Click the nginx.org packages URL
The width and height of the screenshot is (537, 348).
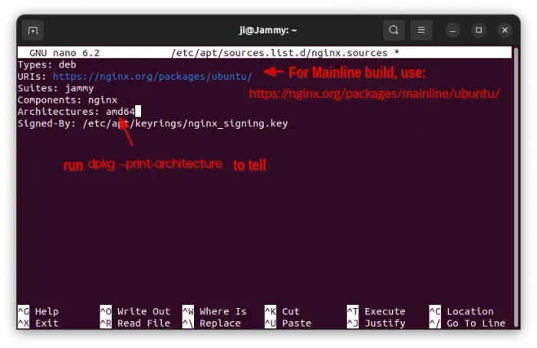152,77
